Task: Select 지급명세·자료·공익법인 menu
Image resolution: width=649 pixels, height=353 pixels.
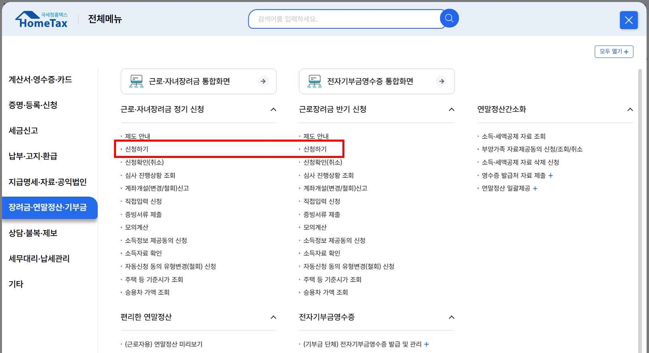Action: pyautogui.click(x=48, y=182)
